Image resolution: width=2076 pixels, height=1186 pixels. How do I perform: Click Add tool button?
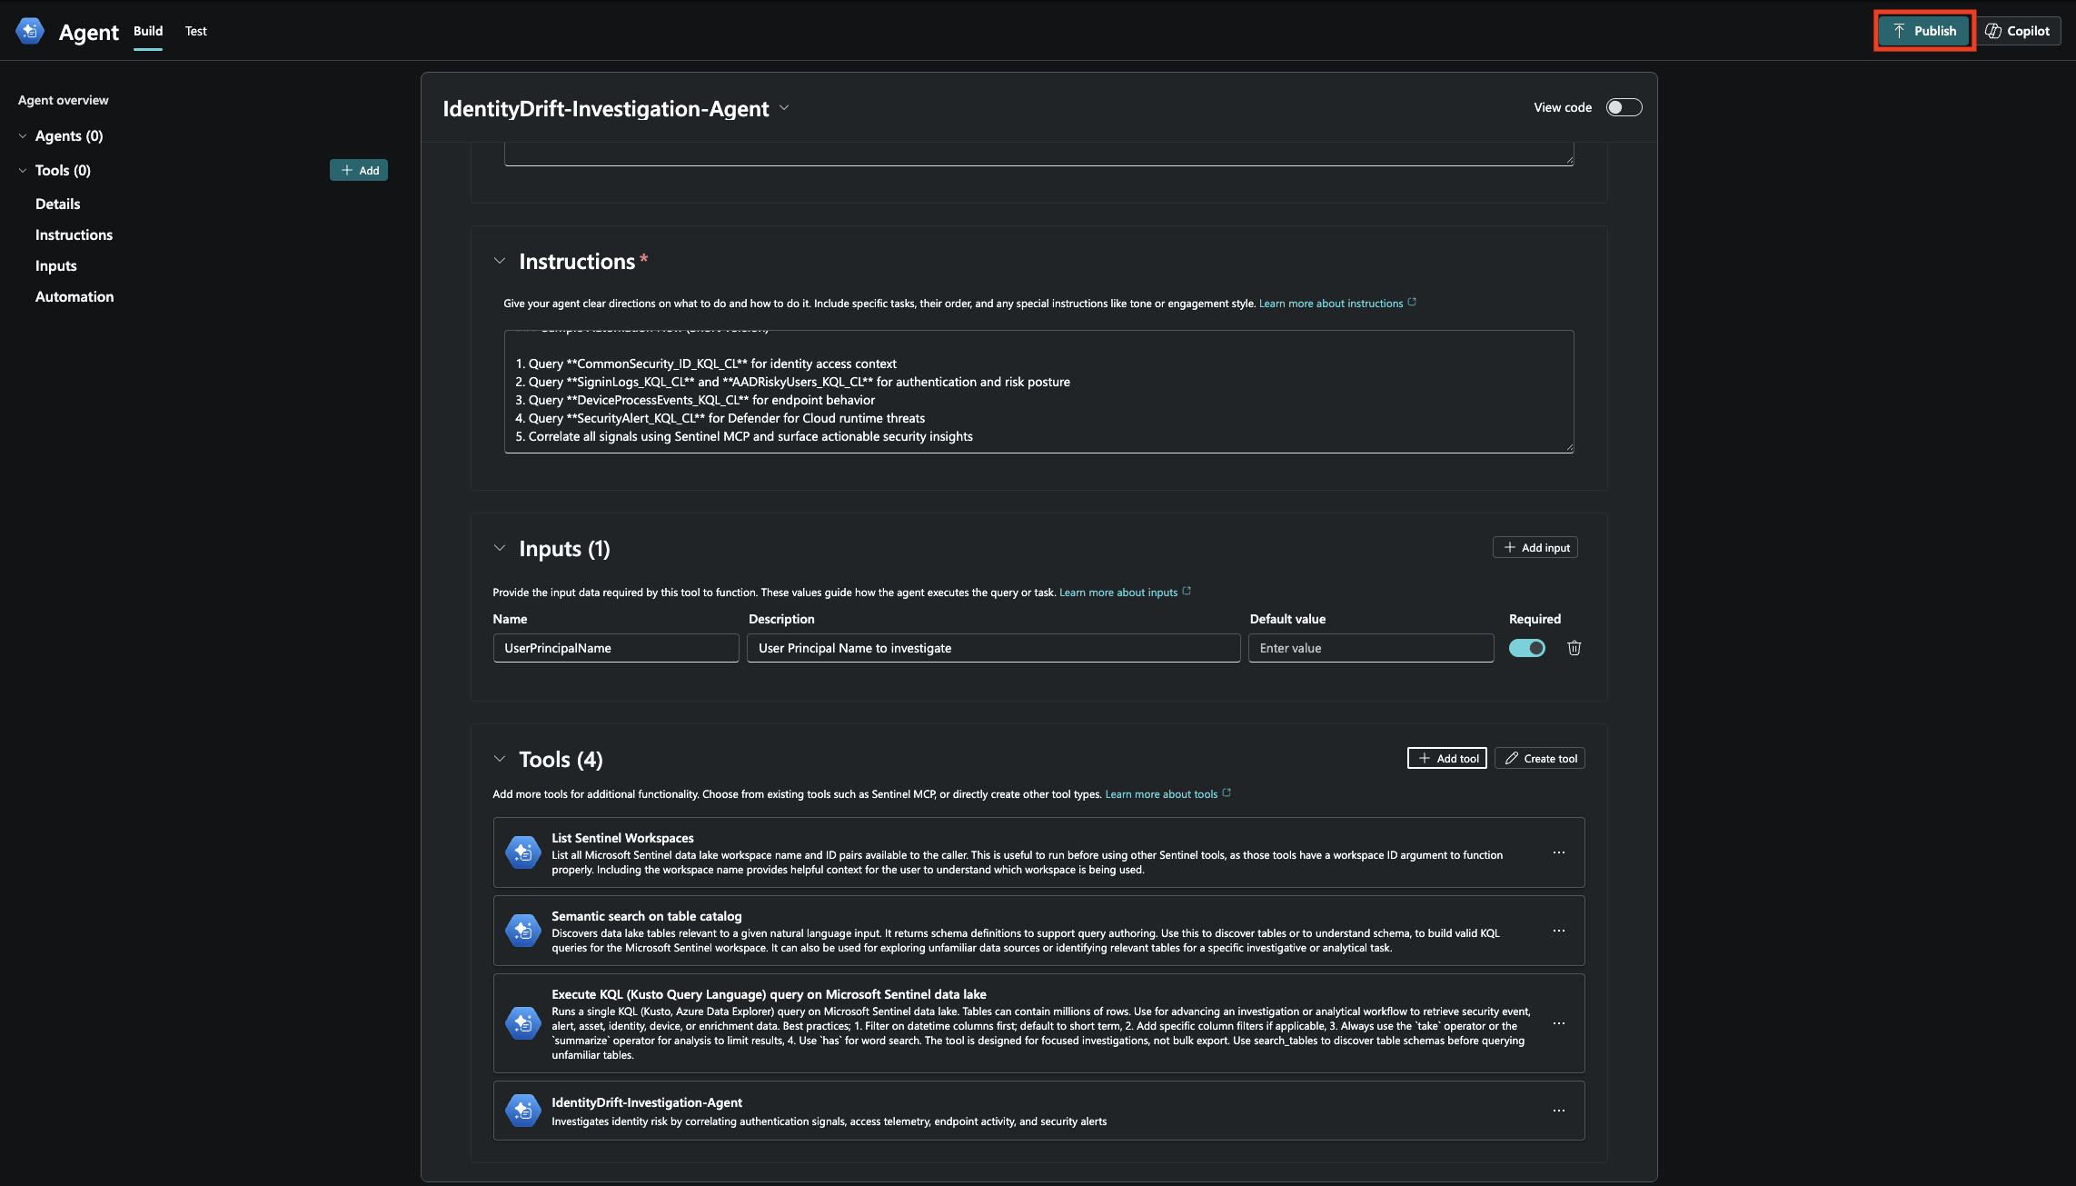[1447, 758]
